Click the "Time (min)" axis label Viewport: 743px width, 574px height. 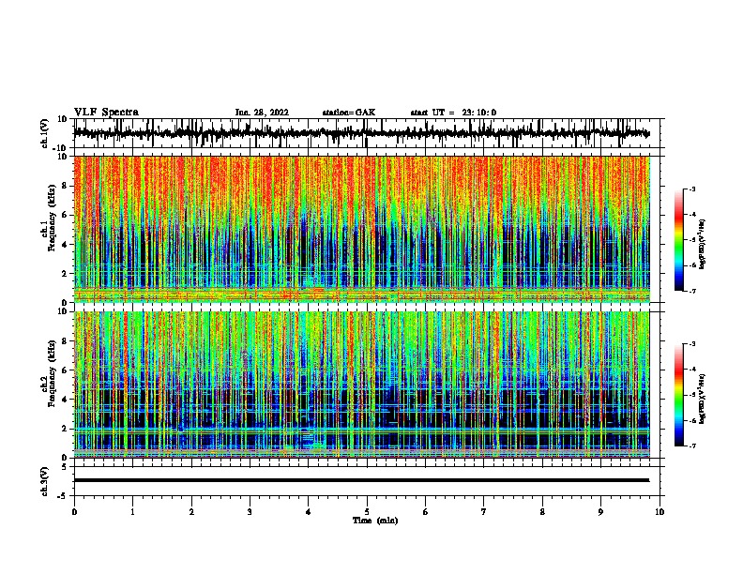pyautogui.click(x=375, y=521)
